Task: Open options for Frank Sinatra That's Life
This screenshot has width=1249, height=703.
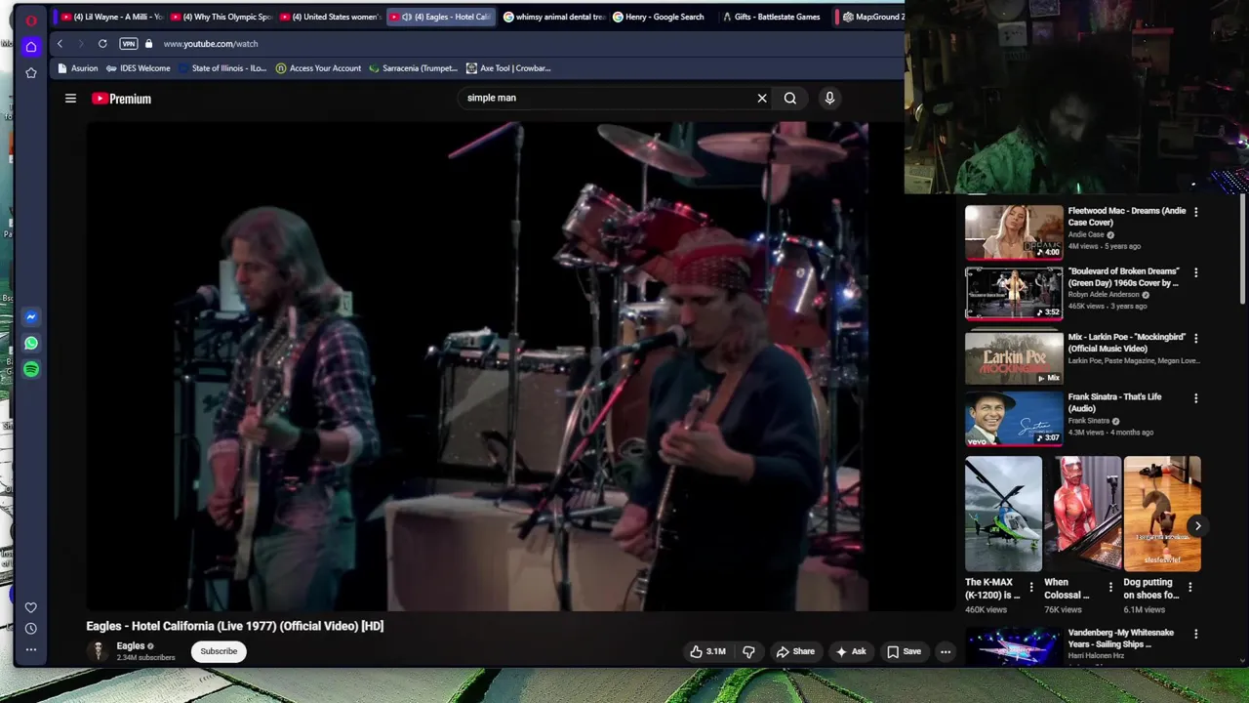Action: coord(1196,398)
